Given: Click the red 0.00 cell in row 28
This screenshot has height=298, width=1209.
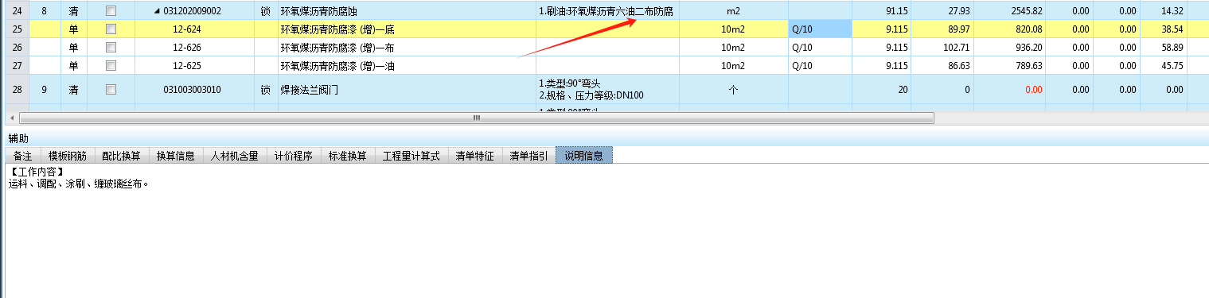Looking at the screenshot, I should point(1009,89).
